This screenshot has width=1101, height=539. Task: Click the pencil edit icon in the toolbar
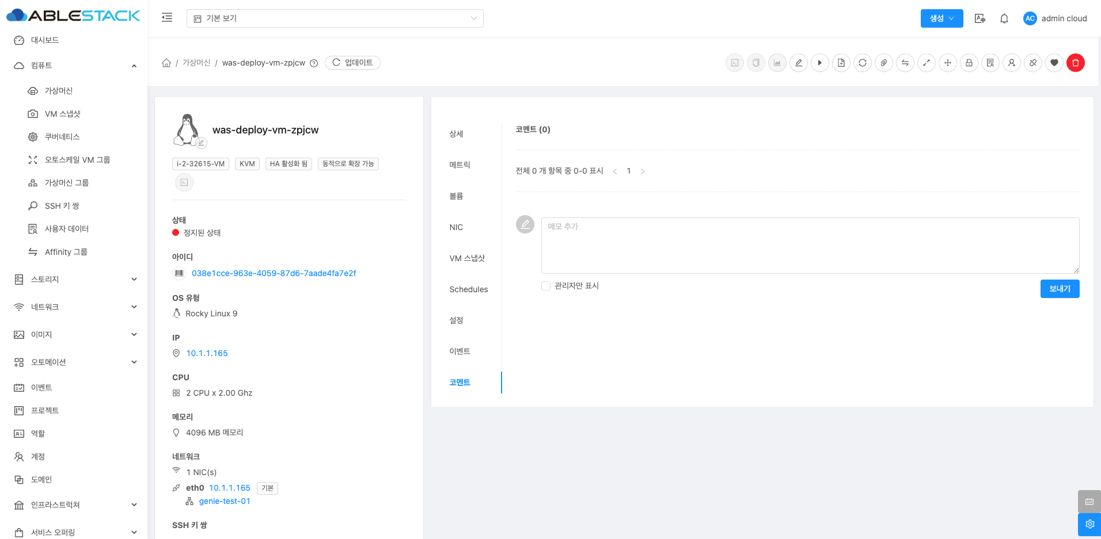(x=798, y=63)
